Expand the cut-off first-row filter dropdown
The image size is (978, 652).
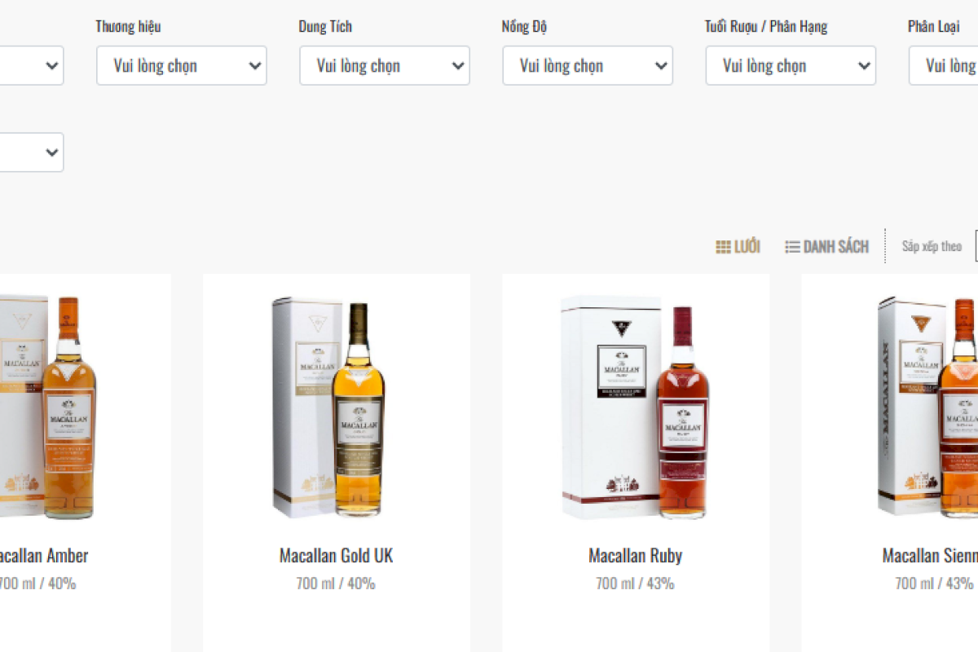click(32, 65)
